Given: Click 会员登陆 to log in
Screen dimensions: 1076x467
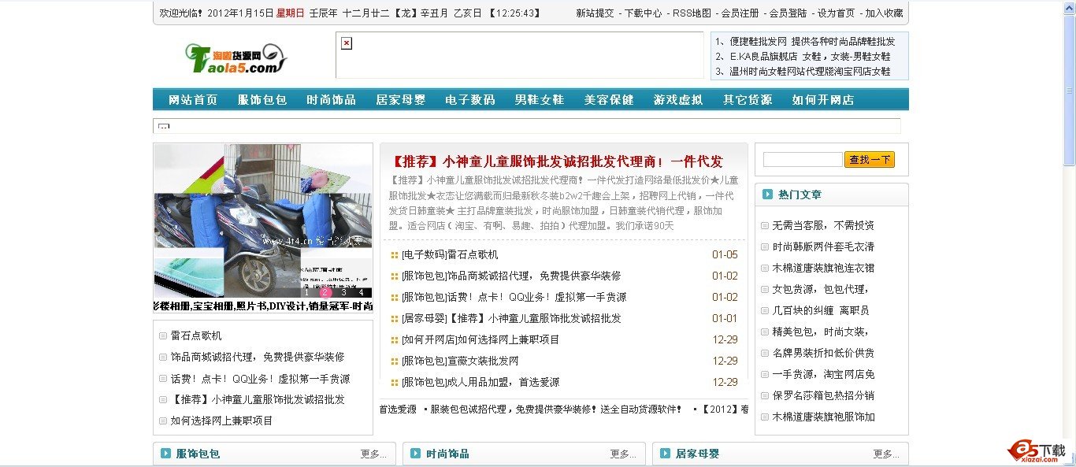Looking at the screenshot, I should [x=788, y=13].
